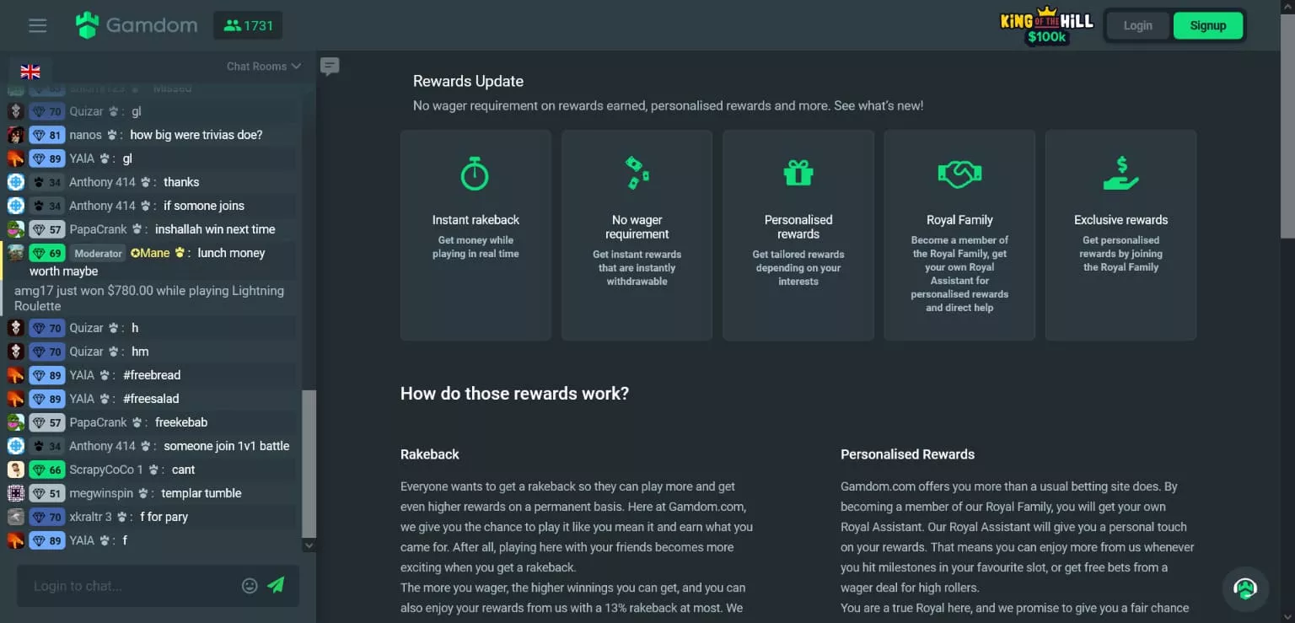Click the Royal Family handshake icon

(959, 175)
